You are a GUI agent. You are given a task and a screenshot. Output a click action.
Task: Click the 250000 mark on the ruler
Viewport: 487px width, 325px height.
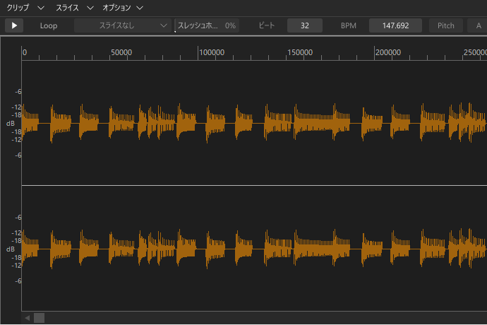pyautogui.click(x=474, y=52)
